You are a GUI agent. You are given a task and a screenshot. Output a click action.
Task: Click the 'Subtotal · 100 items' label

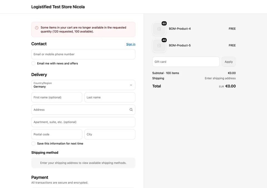click(x=165, y=73)
